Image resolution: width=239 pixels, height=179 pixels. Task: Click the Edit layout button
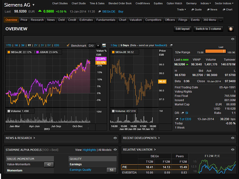coord(183,29)
